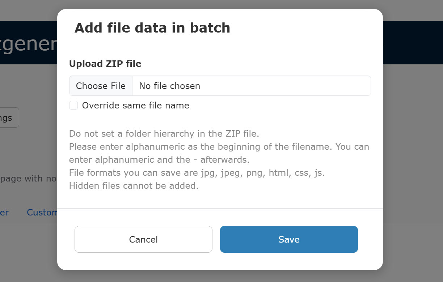This screenshot has height=282, width=443.
Task: Click the "Do not set a folder hierarchy" hint
Action: coord(164,133)
